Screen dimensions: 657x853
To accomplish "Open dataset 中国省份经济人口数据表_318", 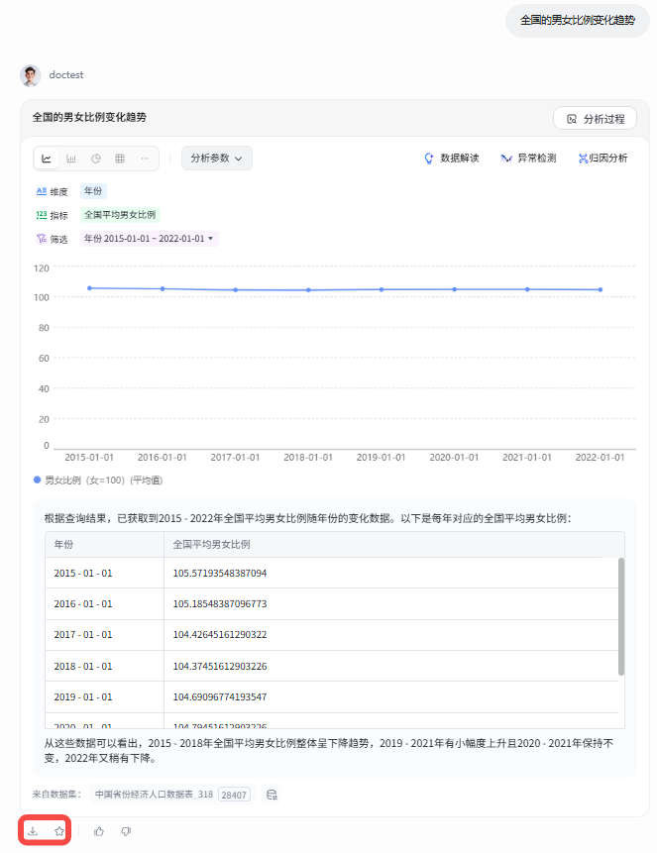I will 154,794.
